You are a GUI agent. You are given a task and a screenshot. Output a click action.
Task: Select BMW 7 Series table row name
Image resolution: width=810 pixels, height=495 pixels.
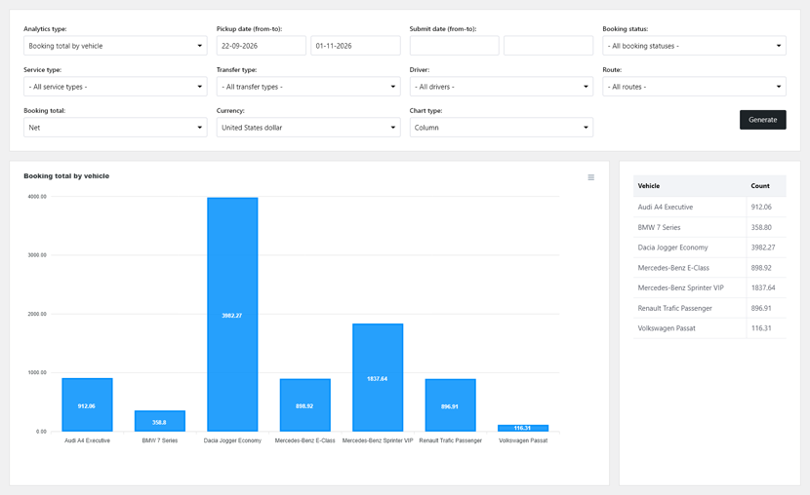pos(659,227)
